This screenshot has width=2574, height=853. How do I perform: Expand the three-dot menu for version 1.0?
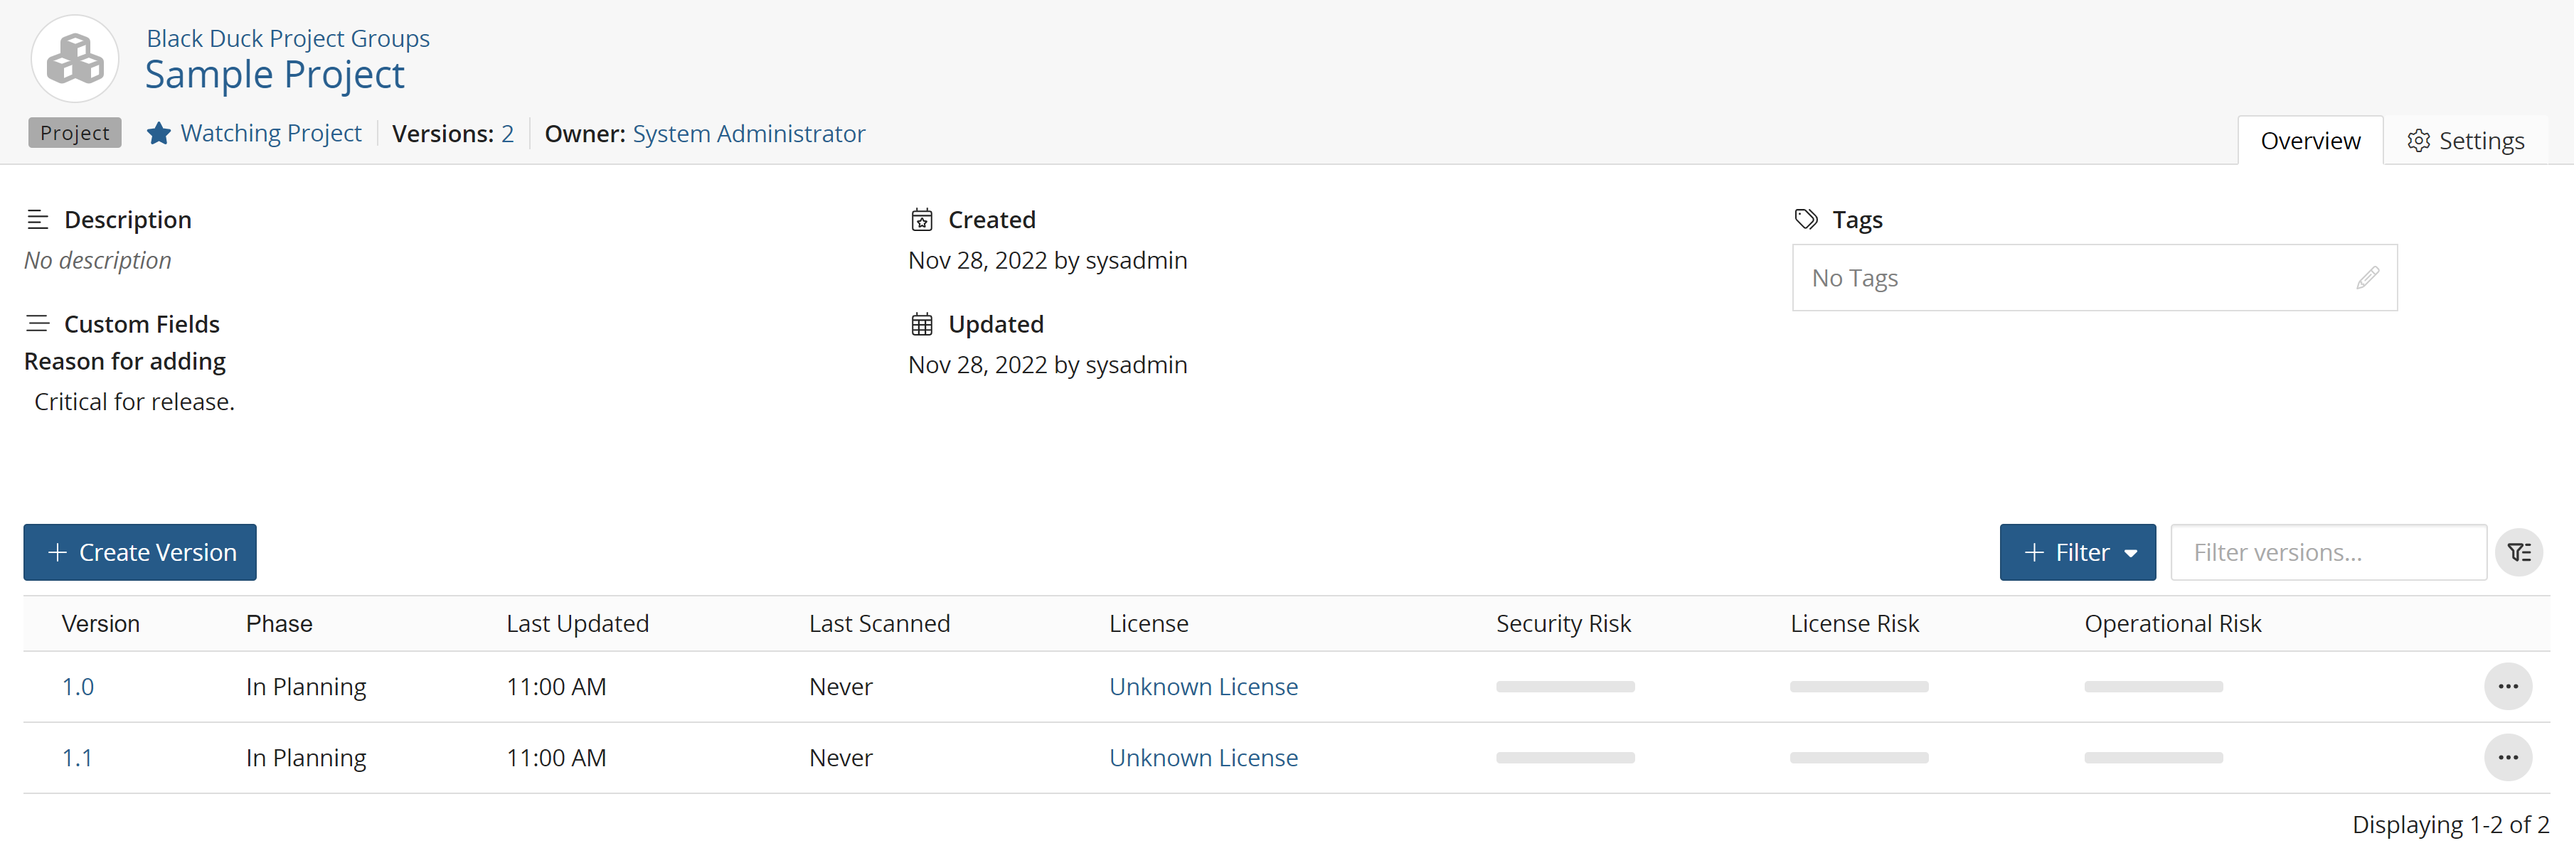(2510, 686)
